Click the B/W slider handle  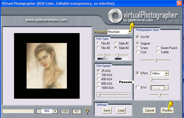point(160,94)
